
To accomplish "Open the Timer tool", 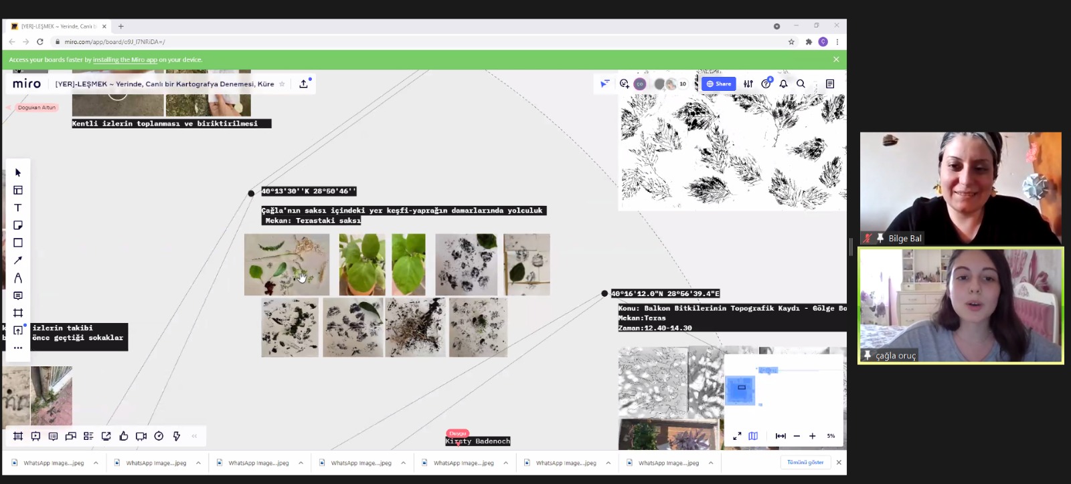I will 159,436.
